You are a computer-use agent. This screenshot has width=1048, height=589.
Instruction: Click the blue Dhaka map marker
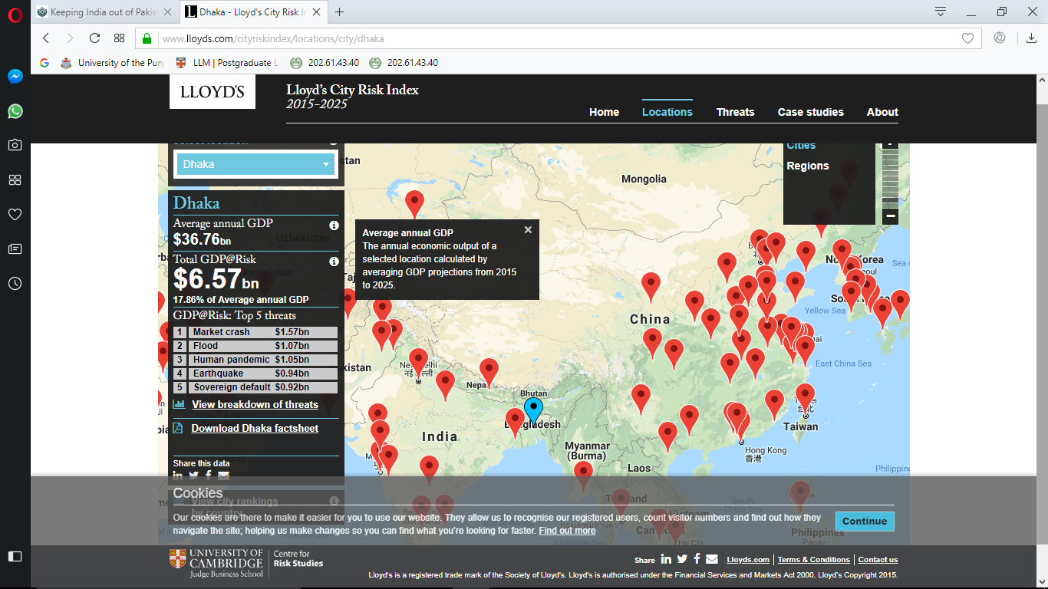pos(533,410)
